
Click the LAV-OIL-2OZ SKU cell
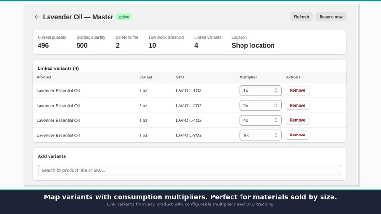point(189,106)
